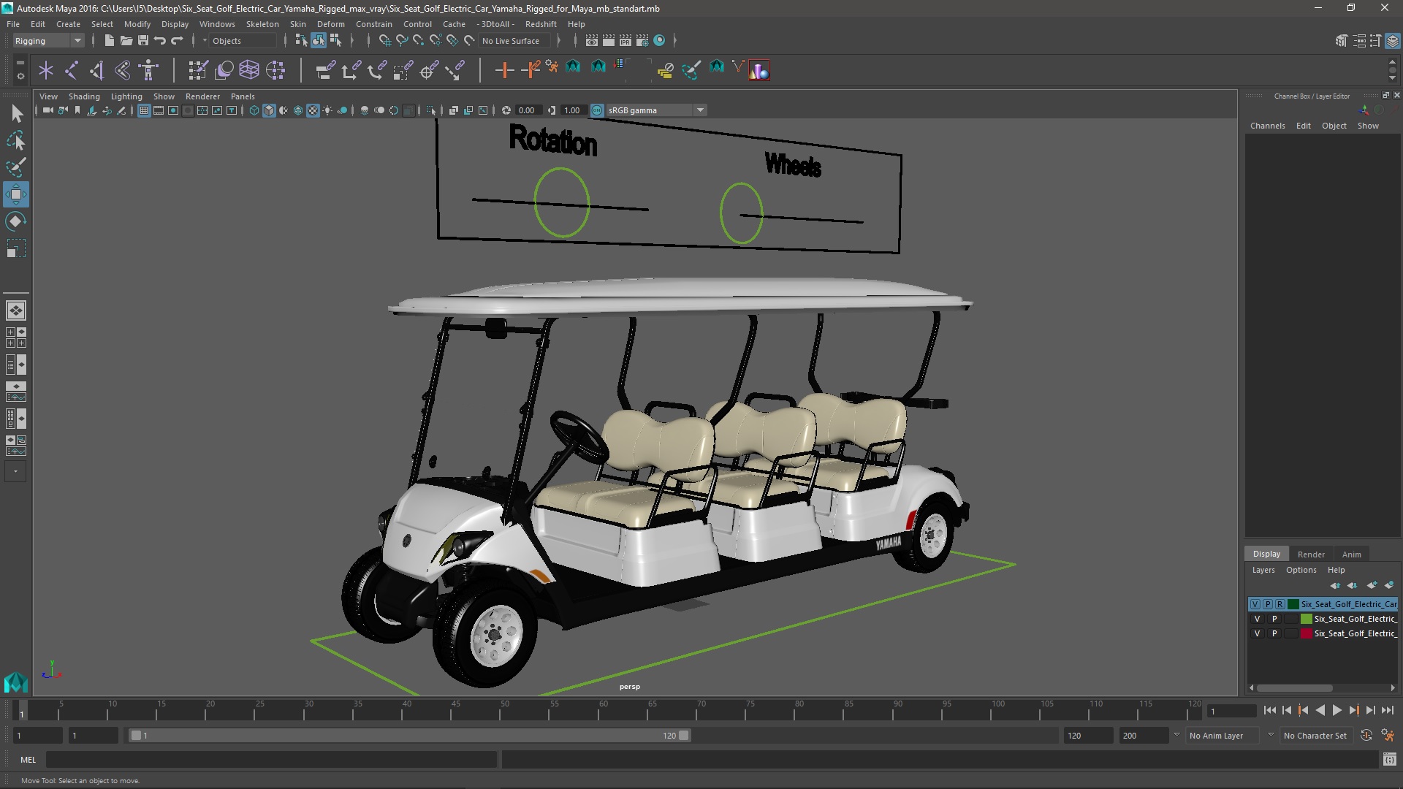Viewport: 1403px width, 789px height.
Task: Open the Render View clapperboard icon
Action: (x=592, y=41)
